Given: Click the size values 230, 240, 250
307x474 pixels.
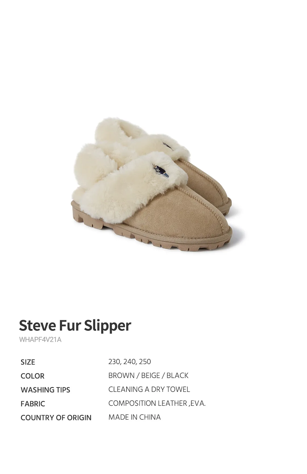Looking at the screenshot, I should (130, 362).
